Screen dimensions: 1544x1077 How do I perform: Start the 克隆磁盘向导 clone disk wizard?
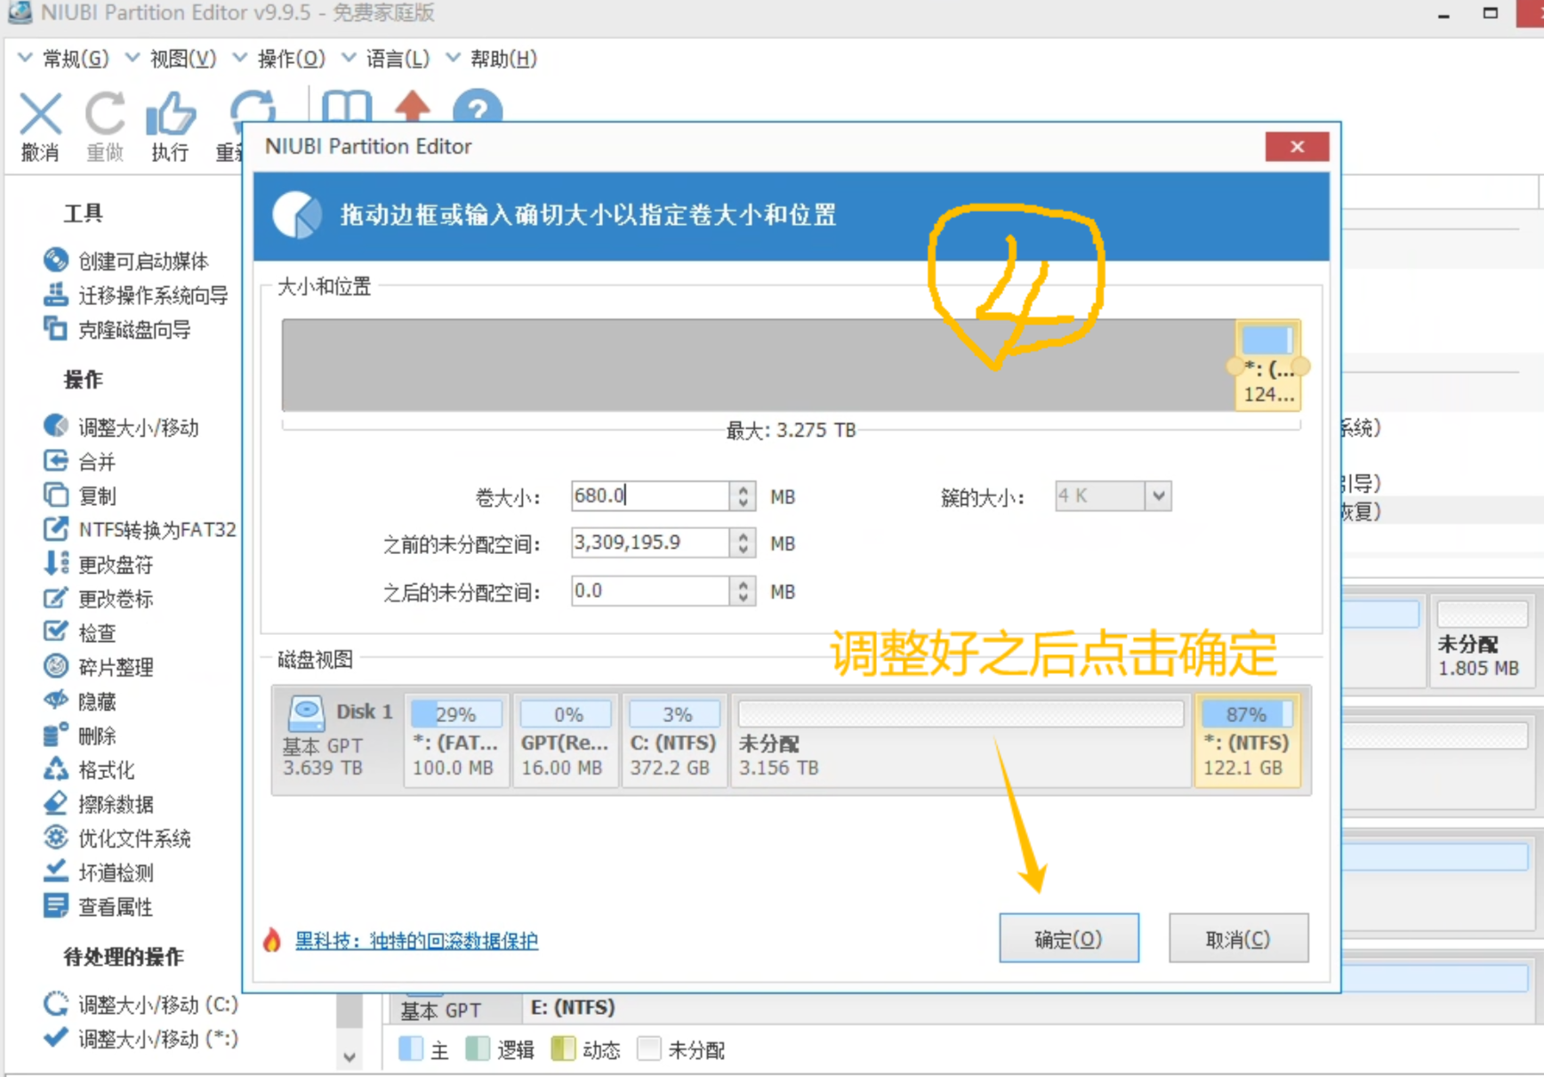click(x=117, y=329)
